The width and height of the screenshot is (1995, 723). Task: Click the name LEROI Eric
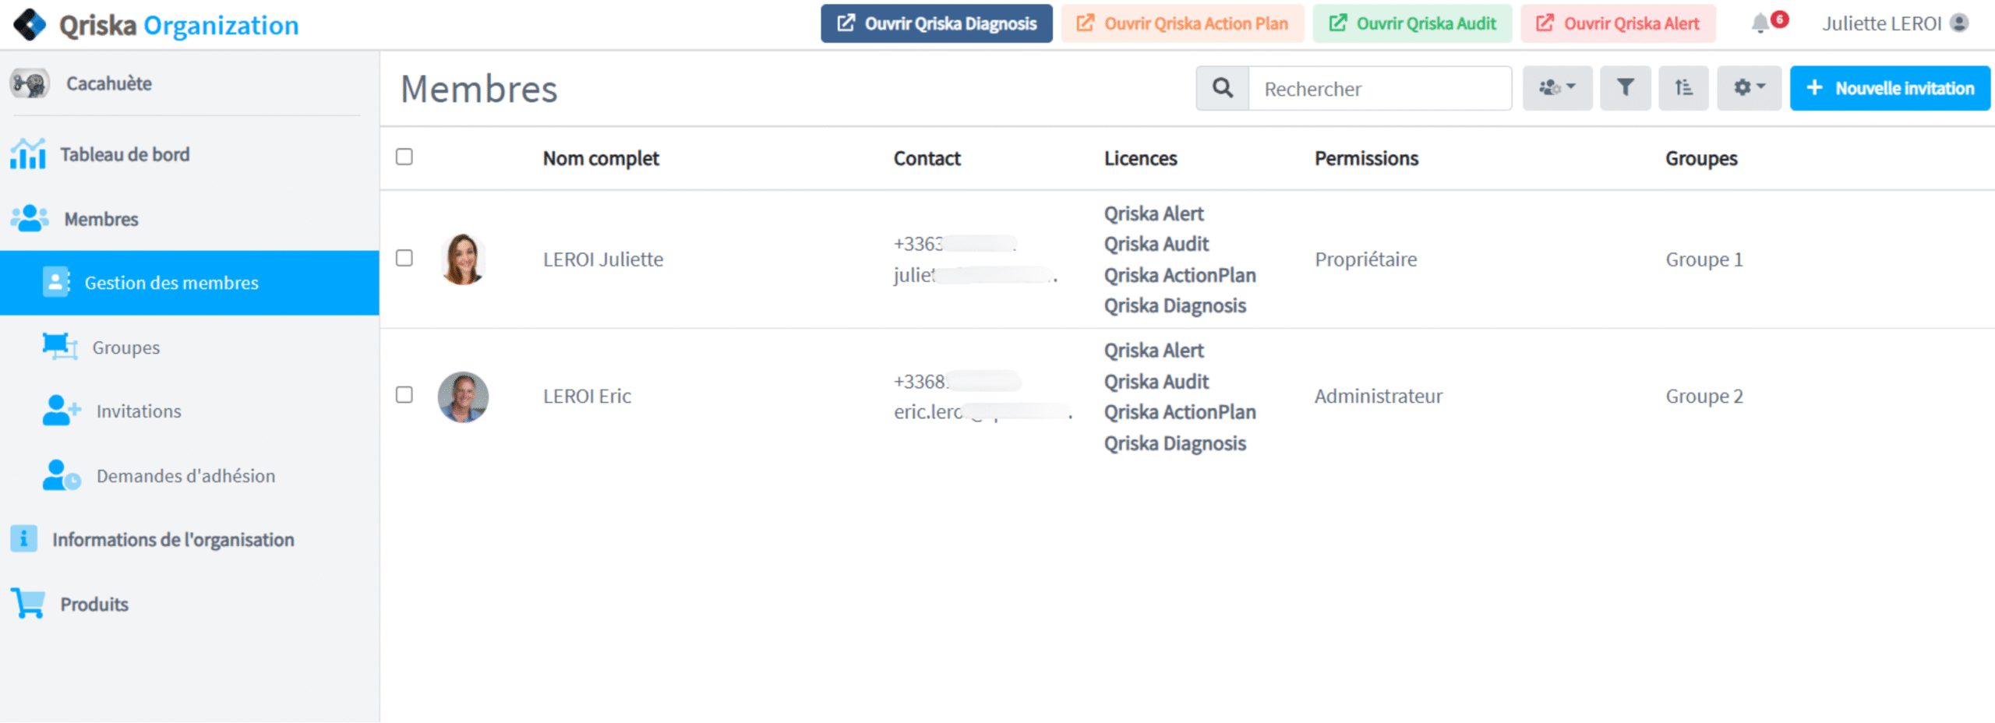(587, 396)
